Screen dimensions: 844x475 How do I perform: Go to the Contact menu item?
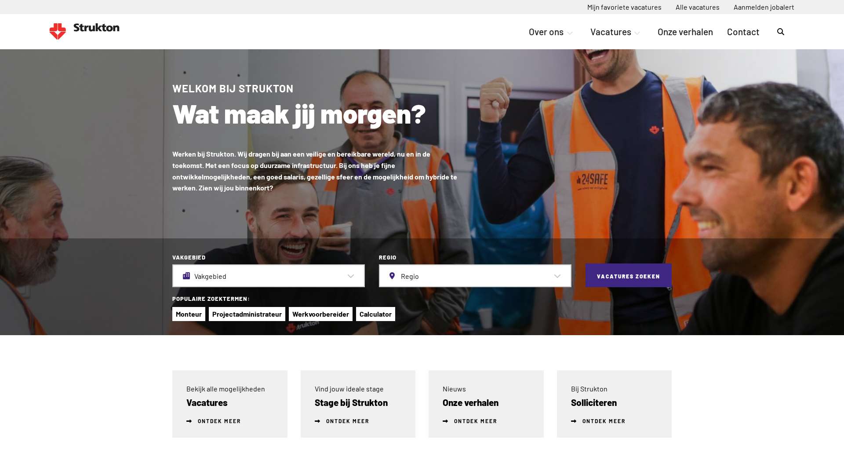pyautogui.click(x=743, y=32)
